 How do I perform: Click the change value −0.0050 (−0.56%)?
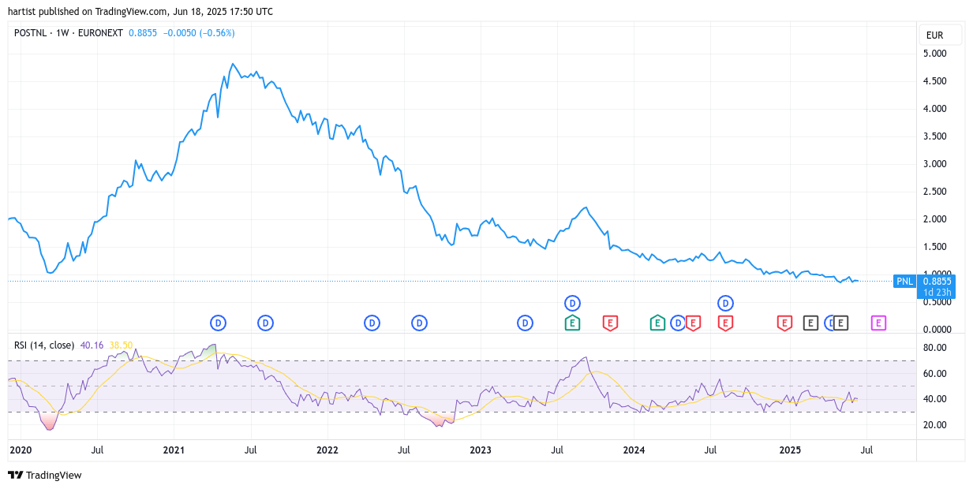tap(199, 33)
